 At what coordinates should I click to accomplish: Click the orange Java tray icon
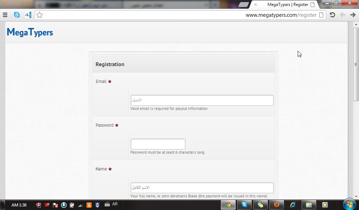click(x=89, y=205)
